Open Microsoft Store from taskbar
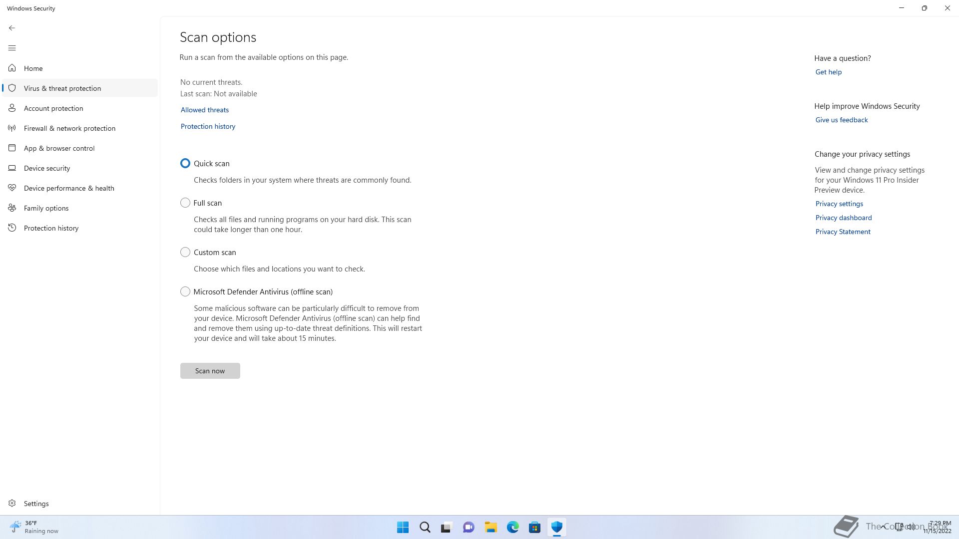This screenshot has height=539, width=959. coord(535,527)
